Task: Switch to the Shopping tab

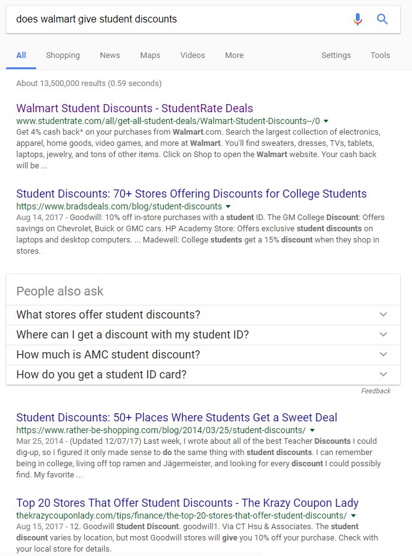Action: (63, 55)
